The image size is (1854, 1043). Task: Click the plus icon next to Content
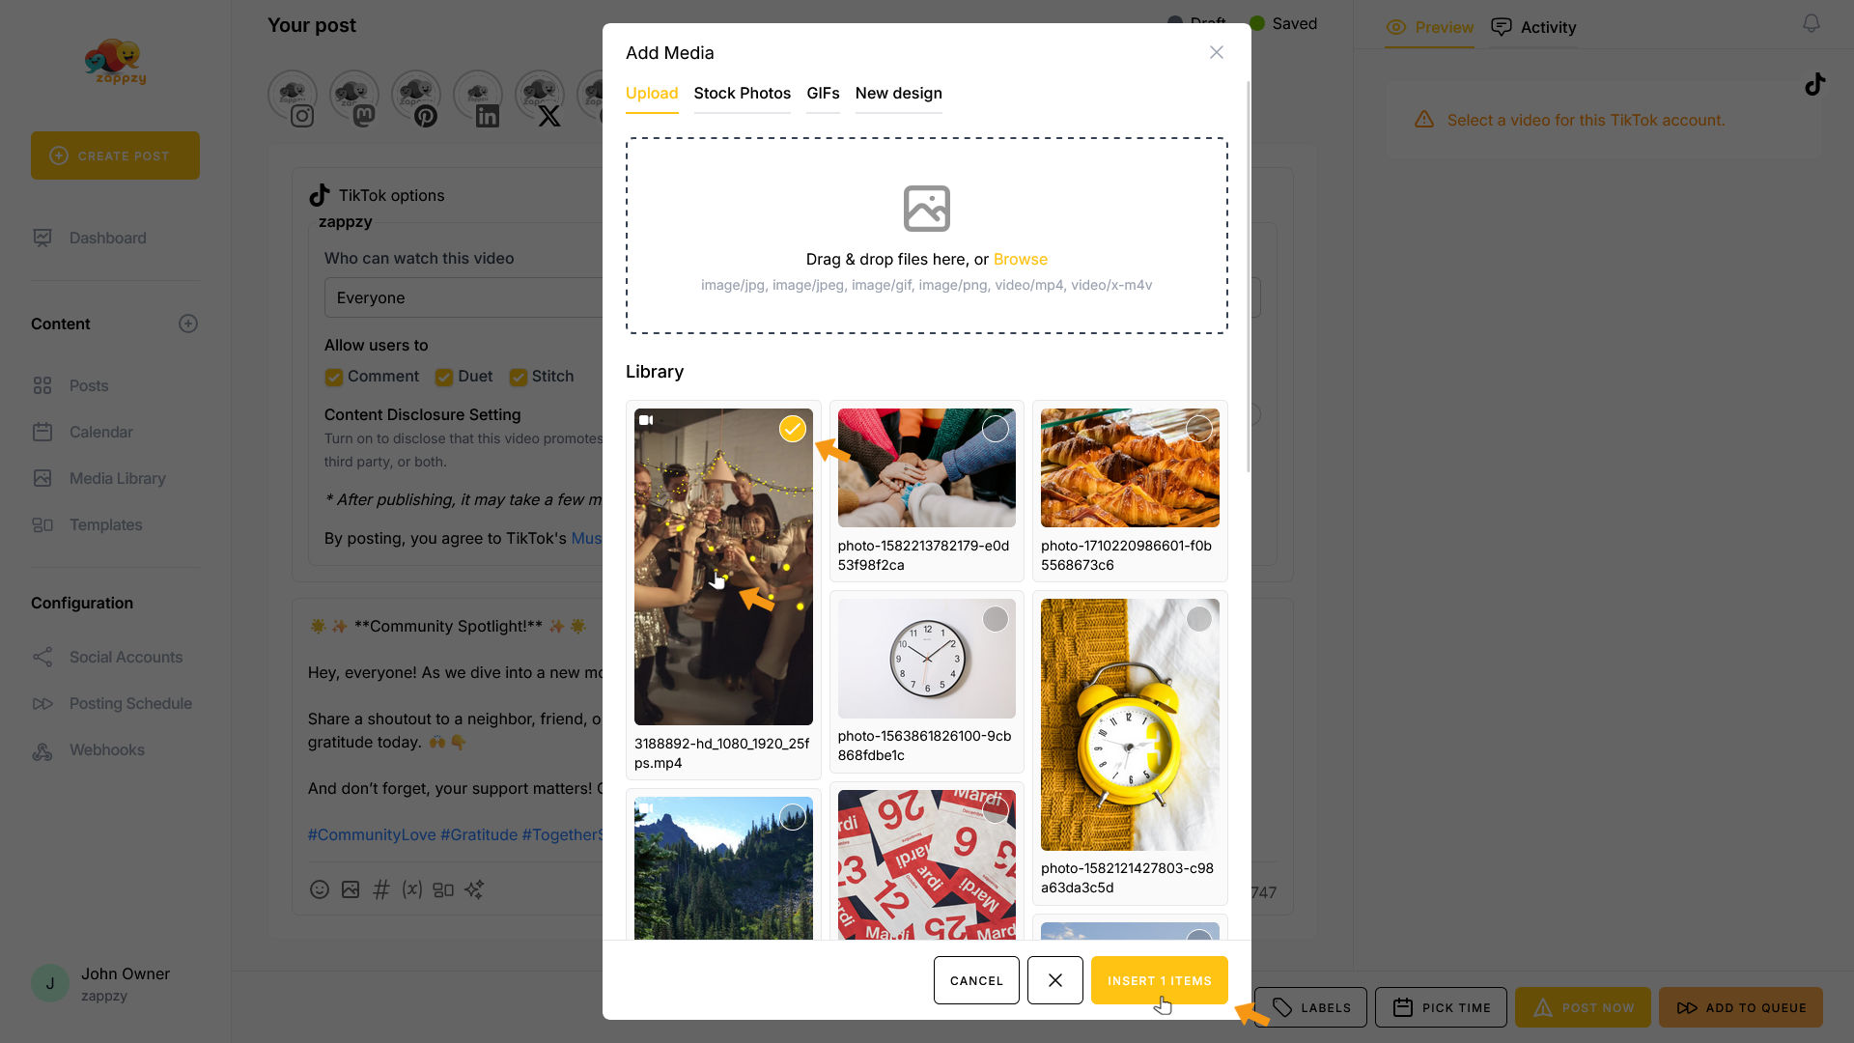tap(188, 324)
